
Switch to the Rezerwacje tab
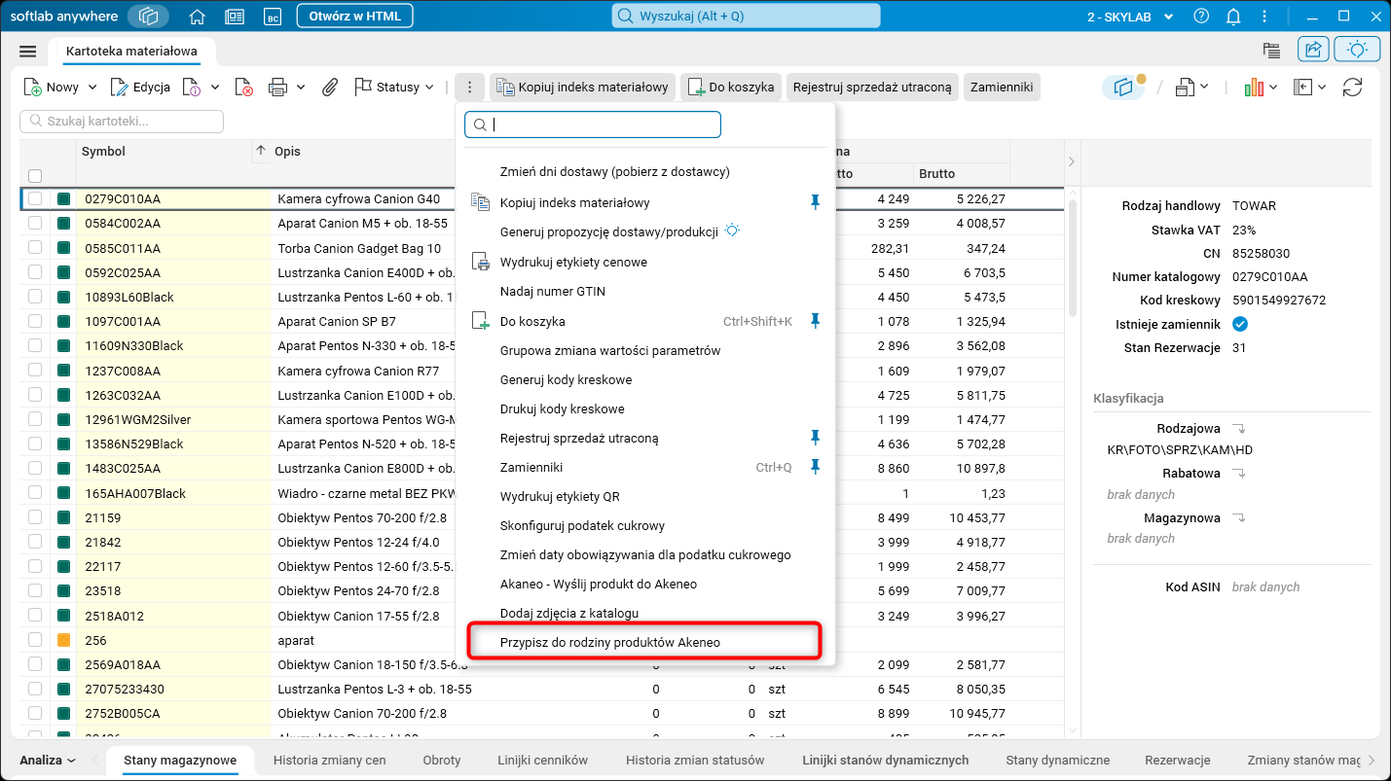[1177, 760]
